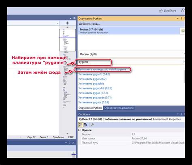The width and height of the screenshot is (192, 165).
Task: Click pip install pygame command link
Action: [x=102, y=69]
